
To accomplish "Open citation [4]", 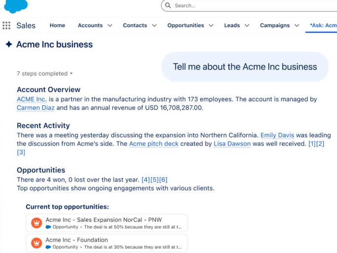I will coord(146,180).
